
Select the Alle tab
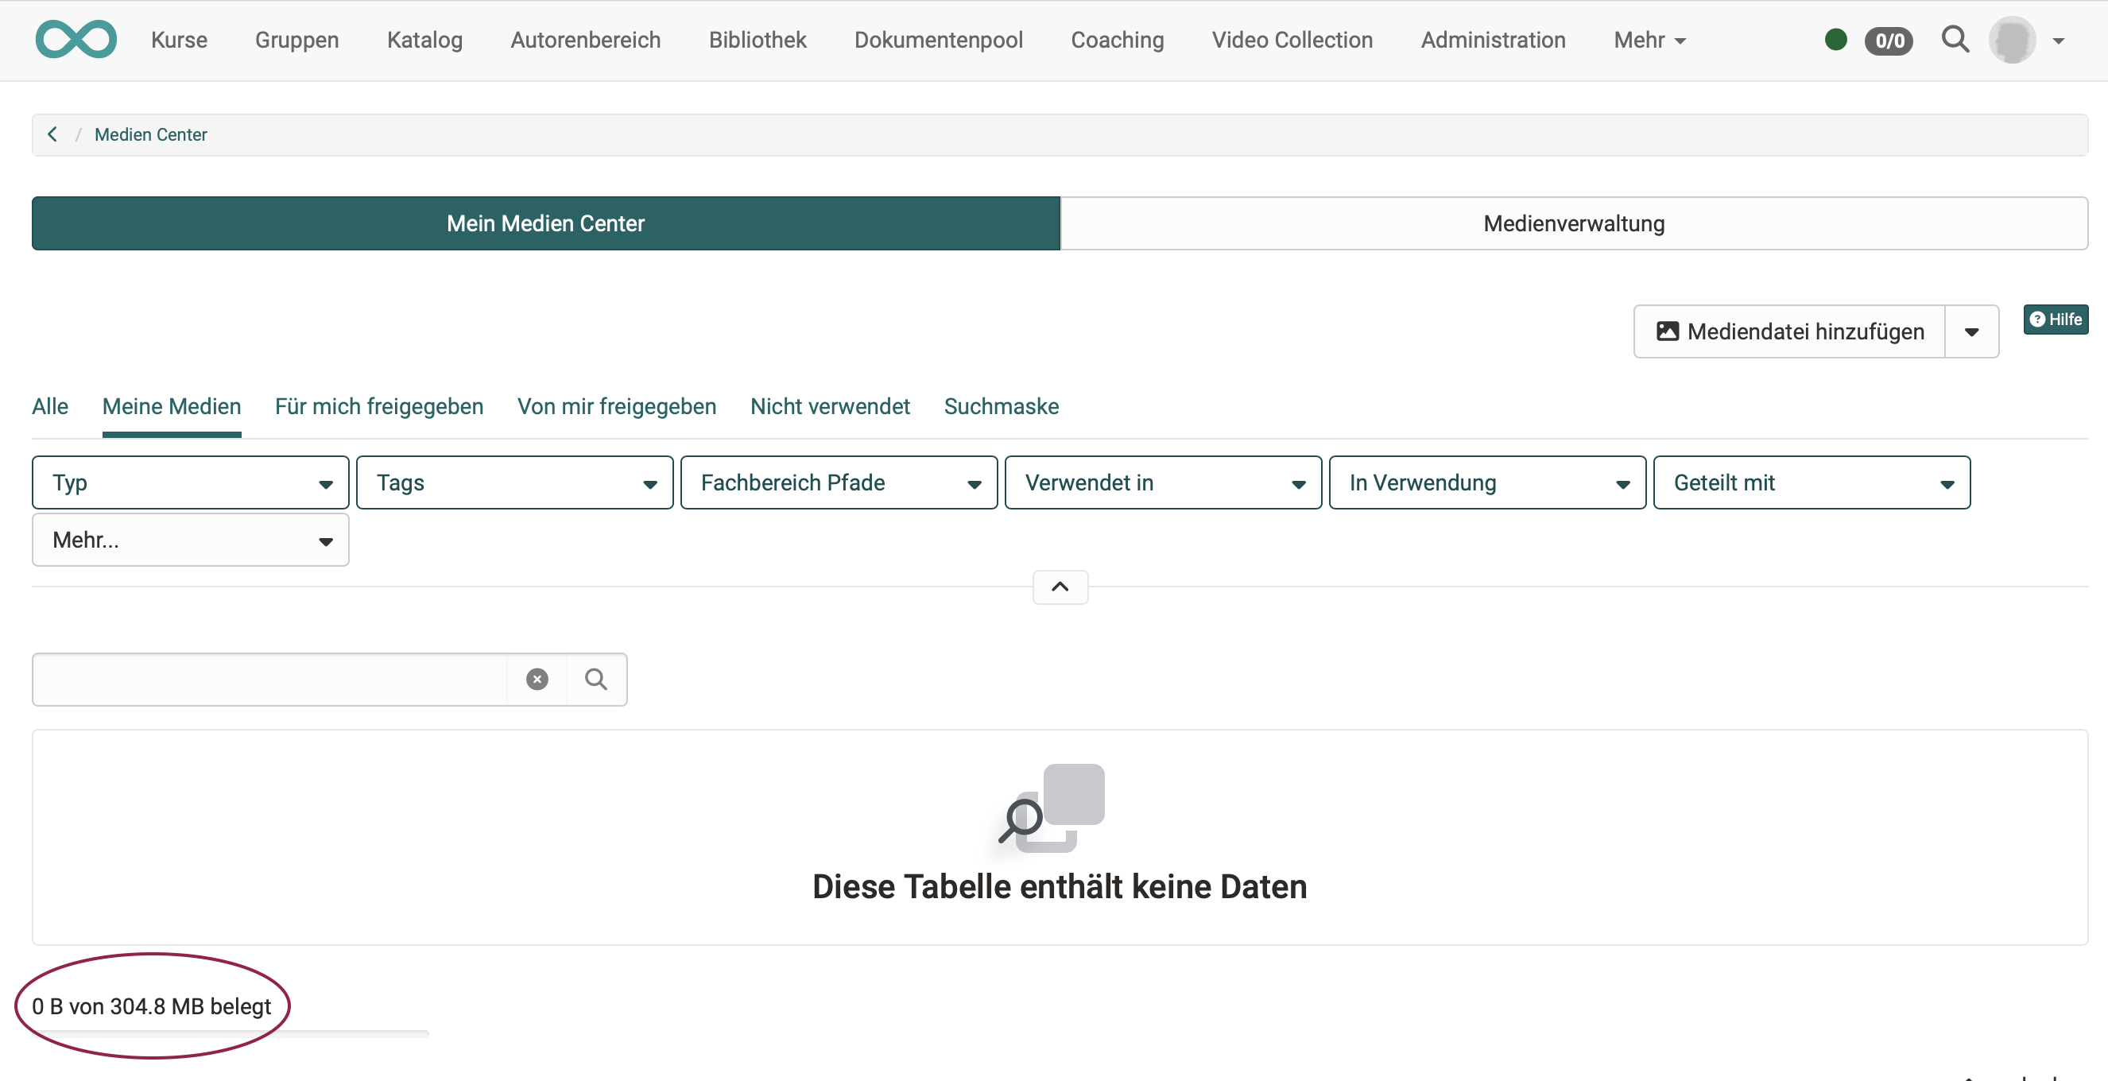(49, 405)
